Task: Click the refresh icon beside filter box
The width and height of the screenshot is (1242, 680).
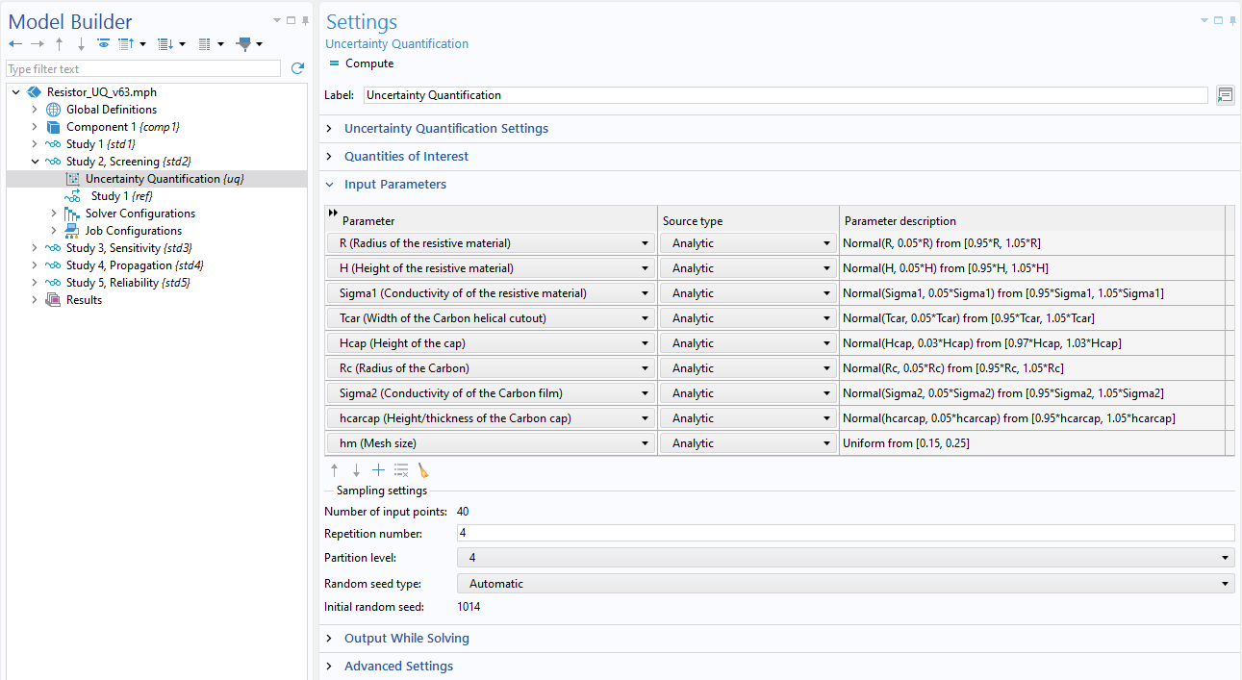Action: 297,69
